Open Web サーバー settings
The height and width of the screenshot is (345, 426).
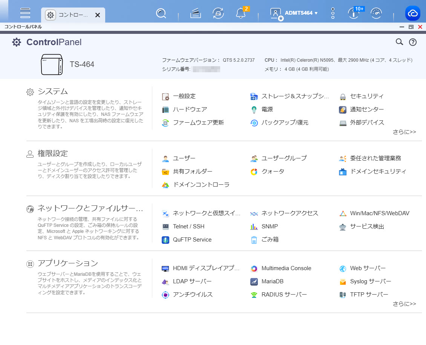coord(362,269)
